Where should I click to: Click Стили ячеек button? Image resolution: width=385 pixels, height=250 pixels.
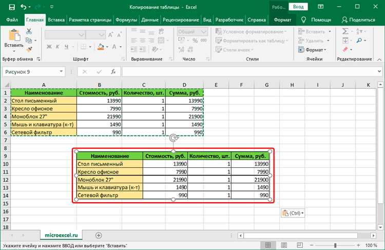point(234,50)
